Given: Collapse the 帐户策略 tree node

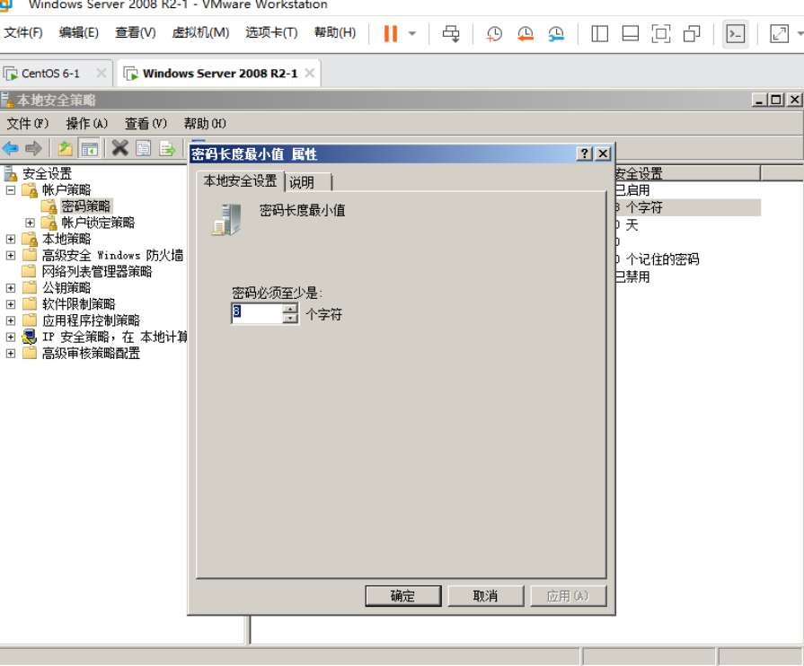Looking at the screenshot, I should 10,190.
